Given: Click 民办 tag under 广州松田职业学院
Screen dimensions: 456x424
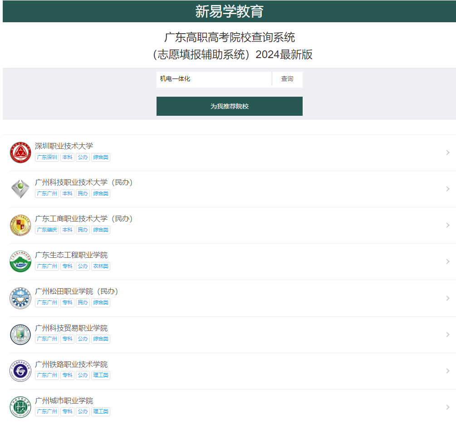Looking at the screenshot, I should click(x=83, y=303).
